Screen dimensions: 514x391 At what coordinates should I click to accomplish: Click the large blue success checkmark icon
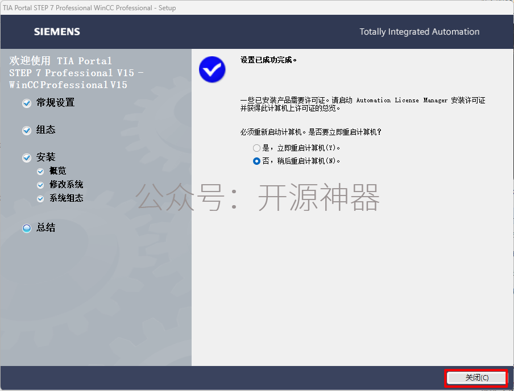point(212,69)
